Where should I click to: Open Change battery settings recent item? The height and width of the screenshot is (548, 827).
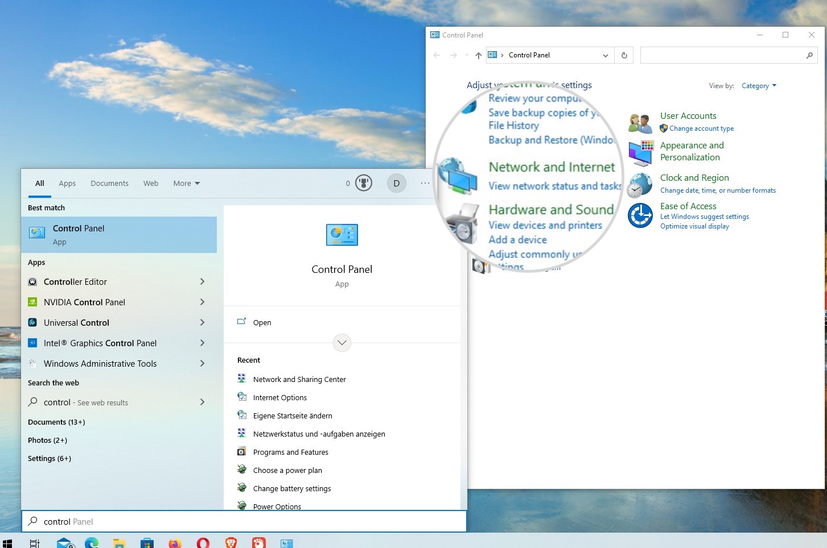click(292, 488)
